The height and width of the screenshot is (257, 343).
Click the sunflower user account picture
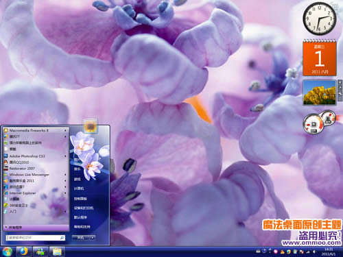pos(90,125)
